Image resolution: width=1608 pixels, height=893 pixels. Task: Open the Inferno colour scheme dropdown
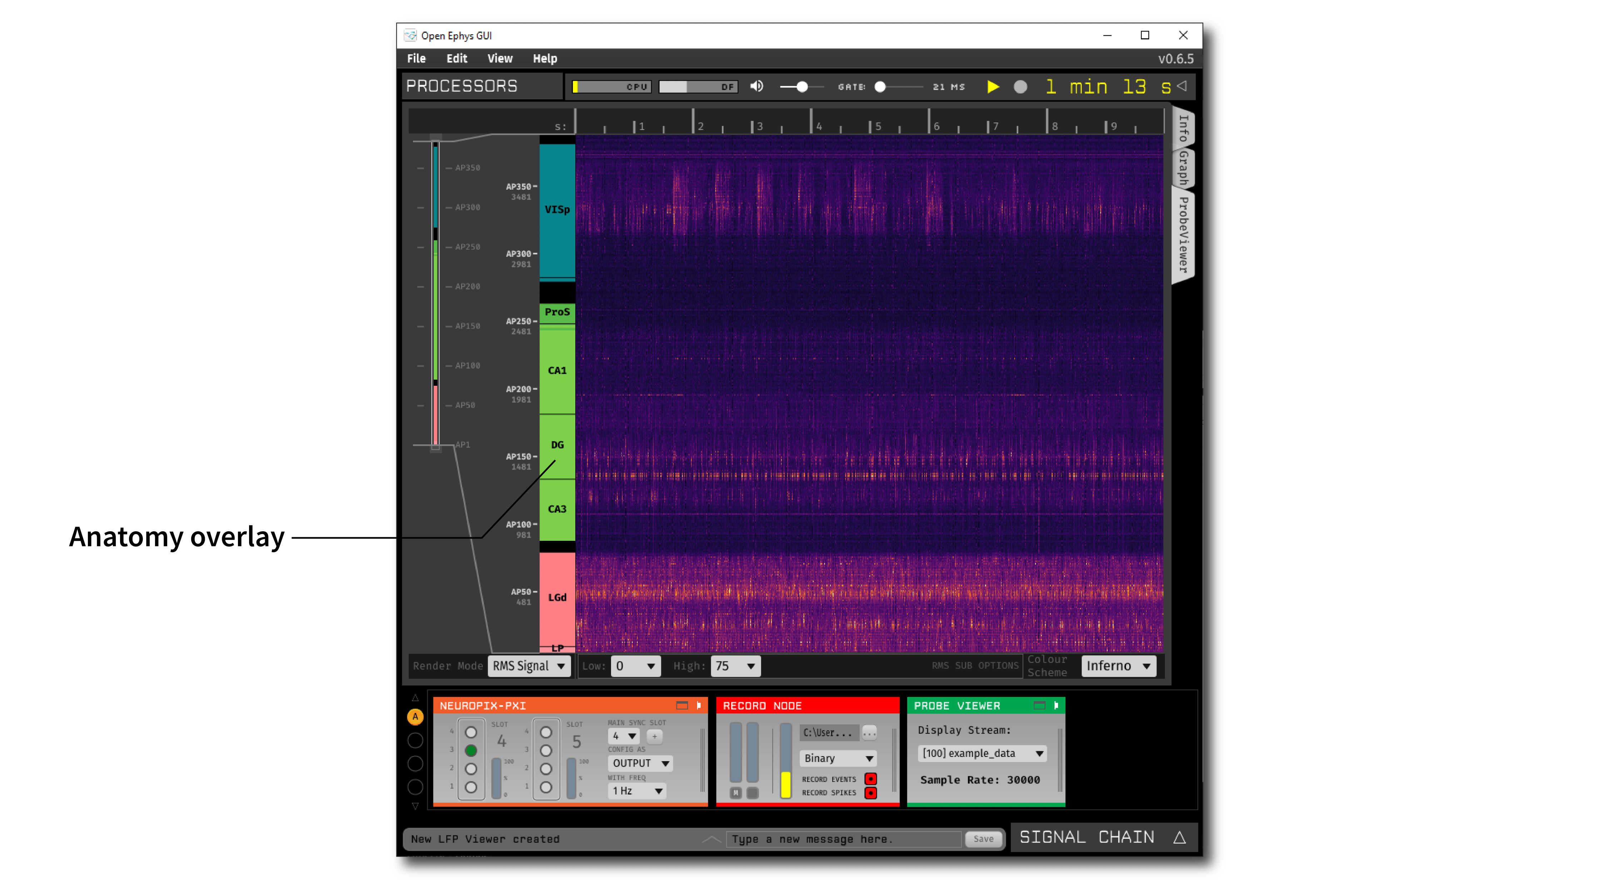(1118, 666)
